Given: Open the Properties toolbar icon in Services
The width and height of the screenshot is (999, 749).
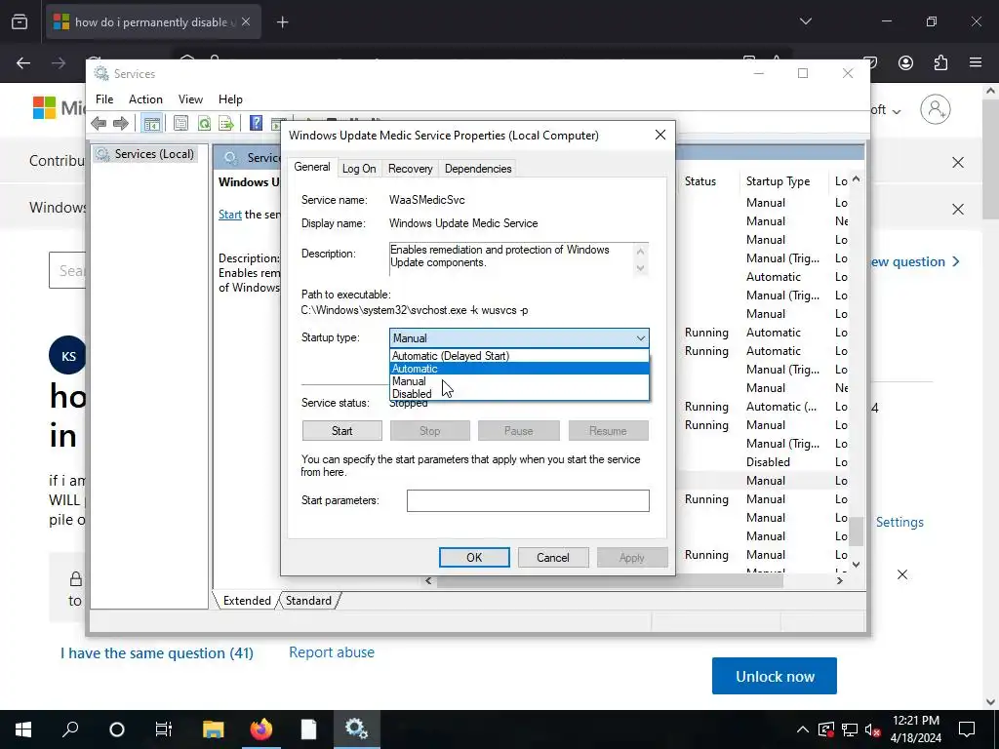Looking at the screenshot, I should click(x=180, y=123).
